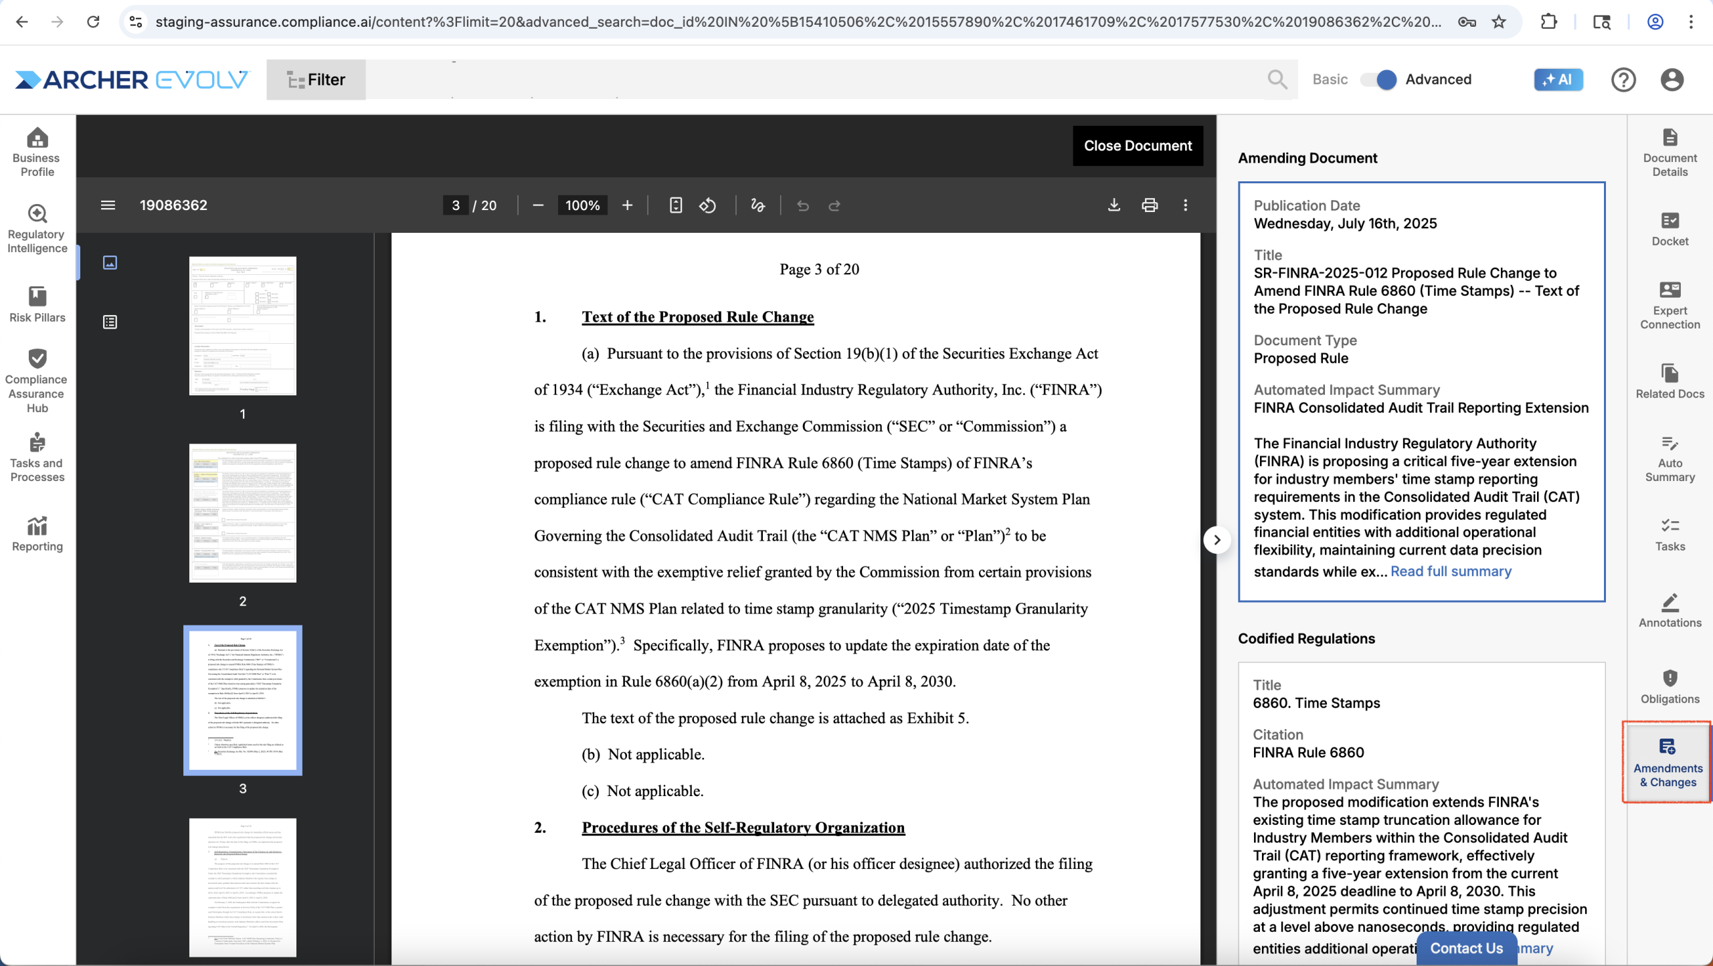The height and width of the screenshot is (966, 1713).
Task: Open the AI assistant button
Action: 1558,80
